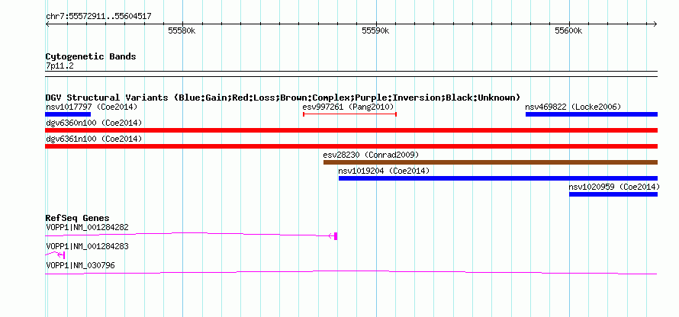Click the dgv6361n100 (Coe2014) label
679x317 pixels.
[x=94, y=139]
